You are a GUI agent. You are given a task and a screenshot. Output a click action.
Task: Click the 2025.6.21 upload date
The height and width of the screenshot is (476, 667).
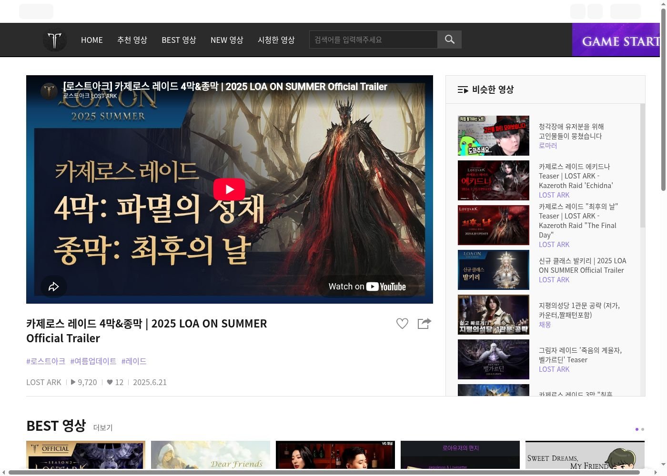point(150,382)
